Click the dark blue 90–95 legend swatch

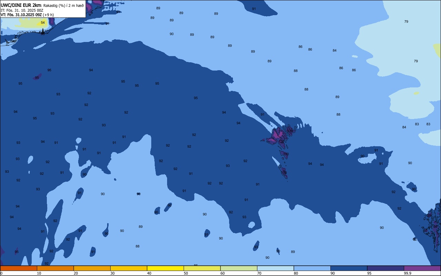pos(349,268)
